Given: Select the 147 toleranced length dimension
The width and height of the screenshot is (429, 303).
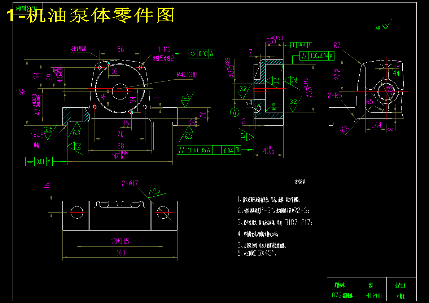Looking at the screenshot, I should [x=119, y=155].
